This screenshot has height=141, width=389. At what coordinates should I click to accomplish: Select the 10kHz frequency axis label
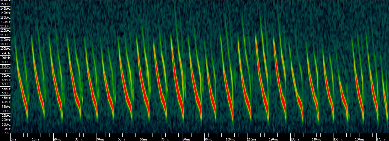[x=5, y=129]
